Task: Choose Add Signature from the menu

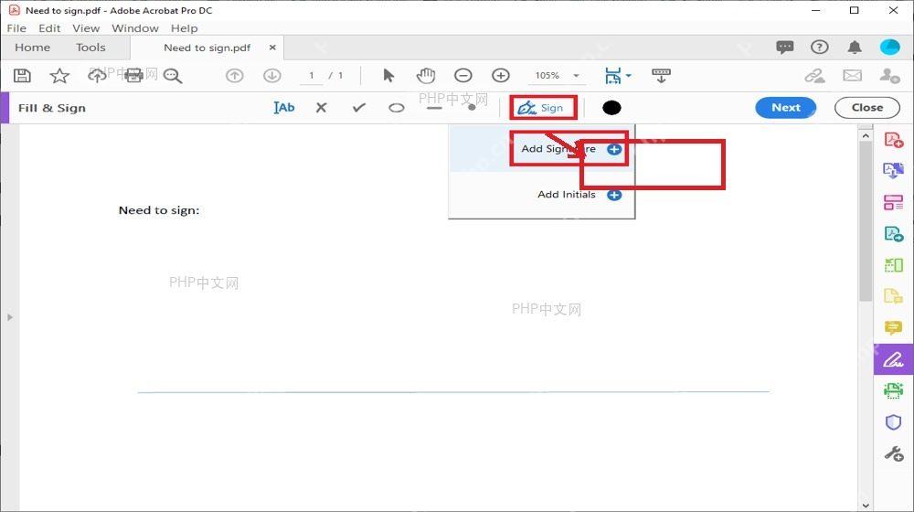Action: pyautogui.click(x=542, y=149)
